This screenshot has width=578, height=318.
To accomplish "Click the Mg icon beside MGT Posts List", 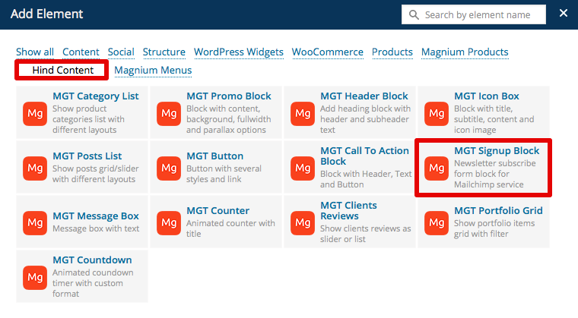I will pos(35,167).
